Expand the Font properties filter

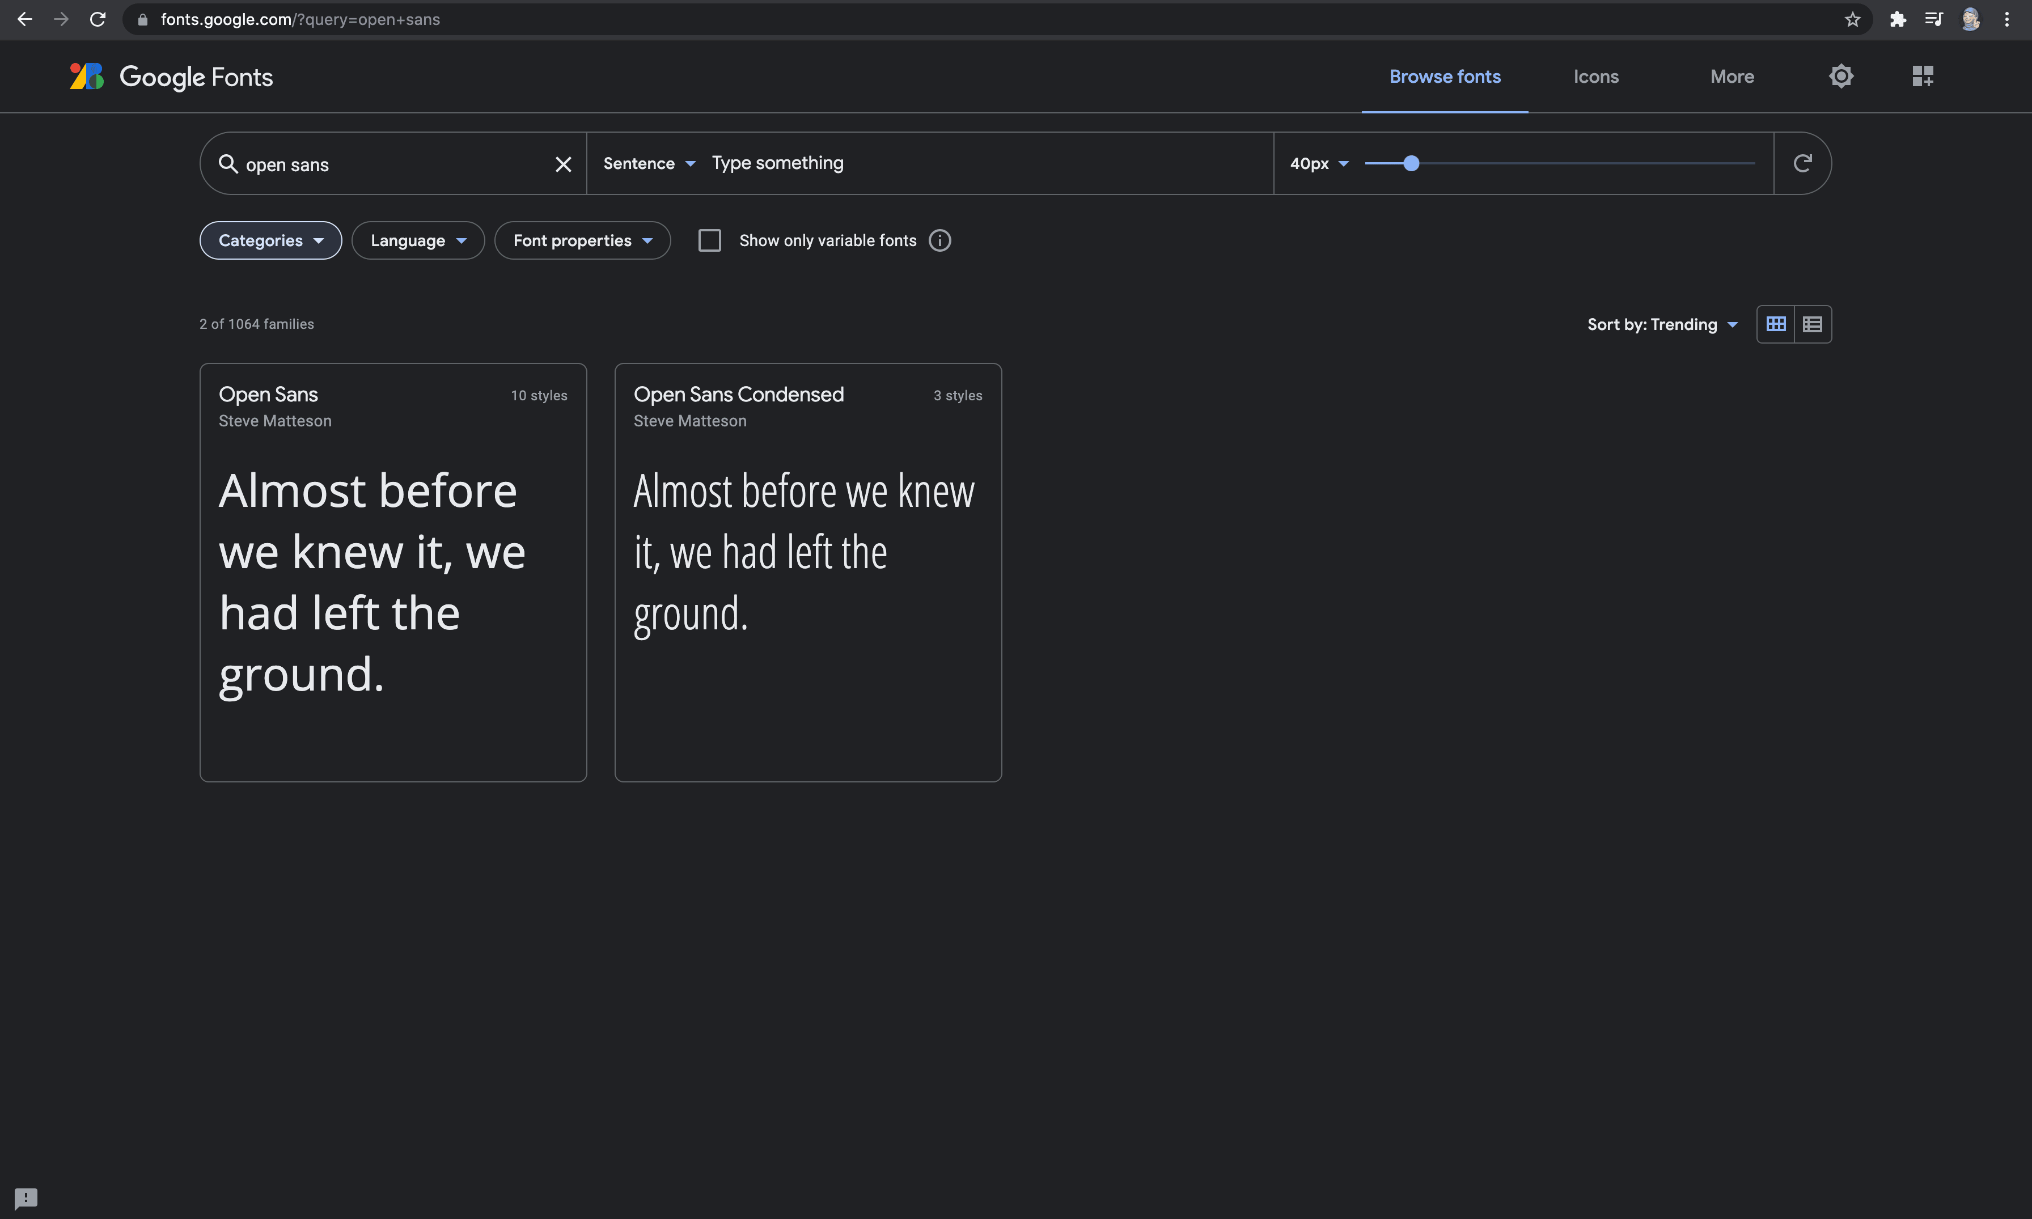click(582, 240)
